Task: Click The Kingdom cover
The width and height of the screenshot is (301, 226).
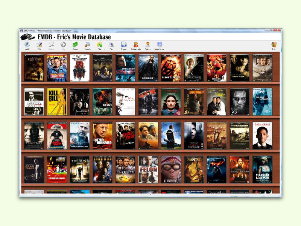Action: point(240,136)
